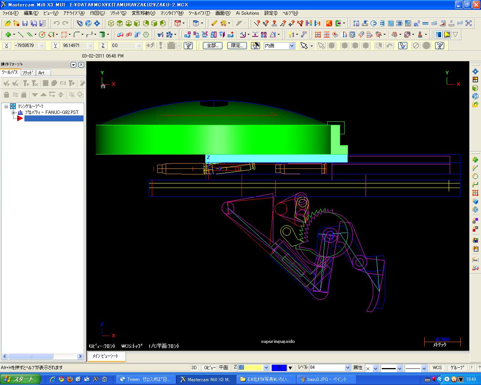
Task: Click the green cylinder primitive icon
Action: pyautogui.click(x=102, y=35)
